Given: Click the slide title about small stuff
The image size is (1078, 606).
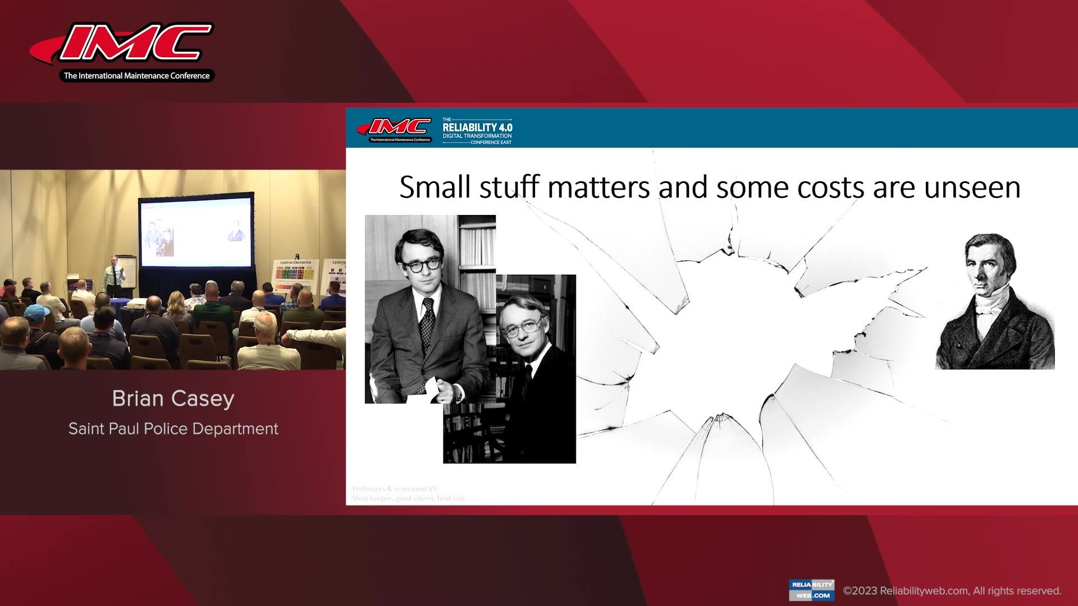Looking at the screenshot, I should click(x=709, y=187).
